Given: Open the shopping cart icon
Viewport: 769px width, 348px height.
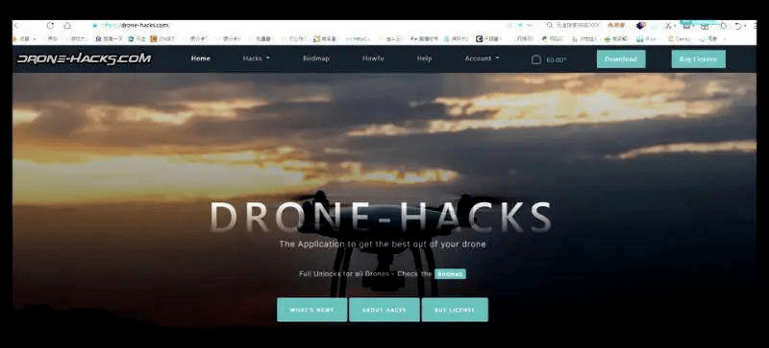Looking at the screenshot, I should pyautogui.click(x=536, y=59).
